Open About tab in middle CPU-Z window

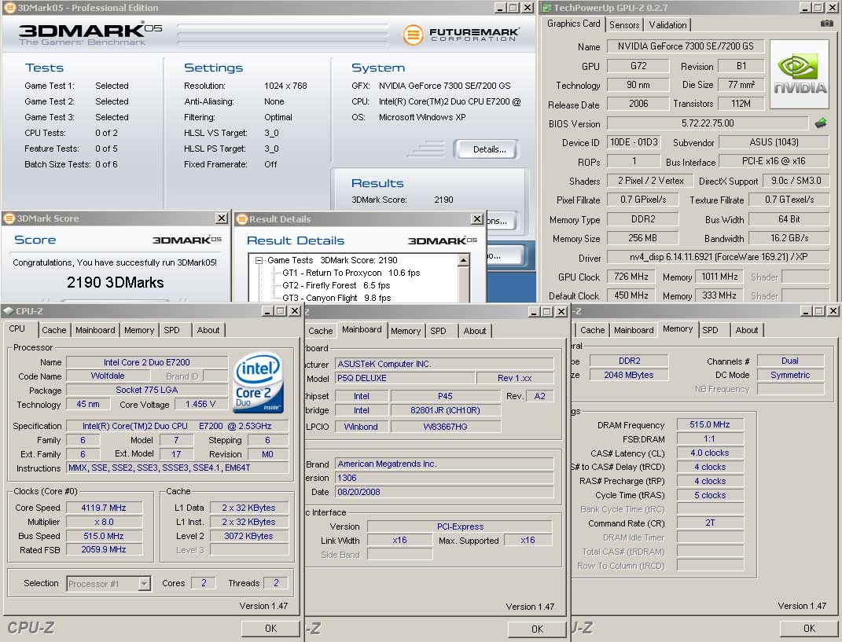[475, 331]
